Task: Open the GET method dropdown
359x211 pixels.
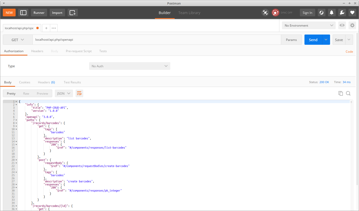Action: [x=18, y=40]
